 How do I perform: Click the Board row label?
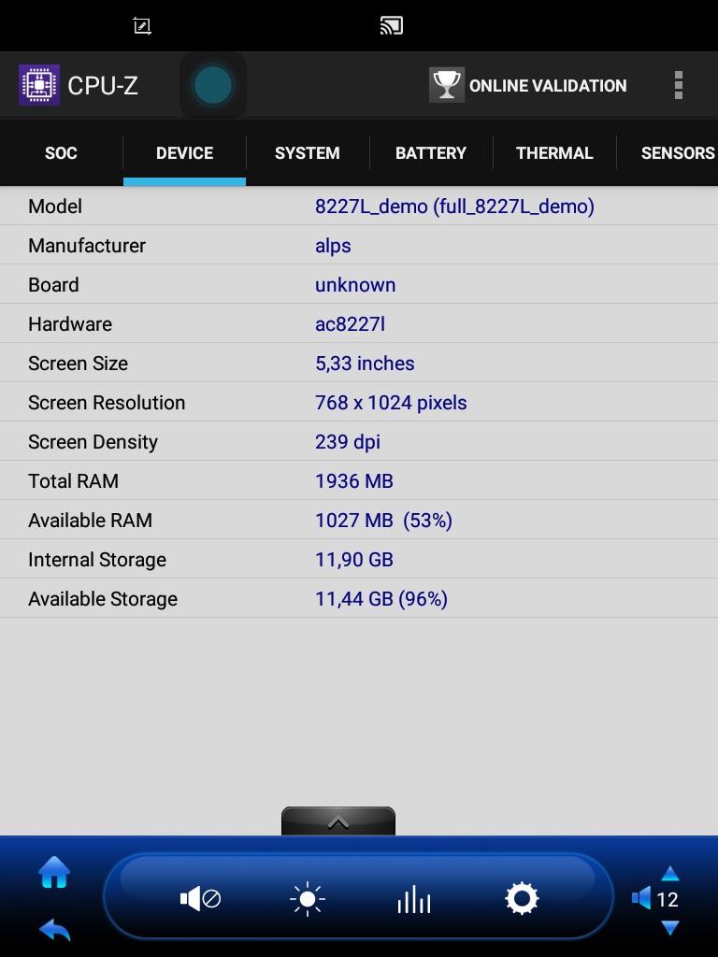point(53,285)
